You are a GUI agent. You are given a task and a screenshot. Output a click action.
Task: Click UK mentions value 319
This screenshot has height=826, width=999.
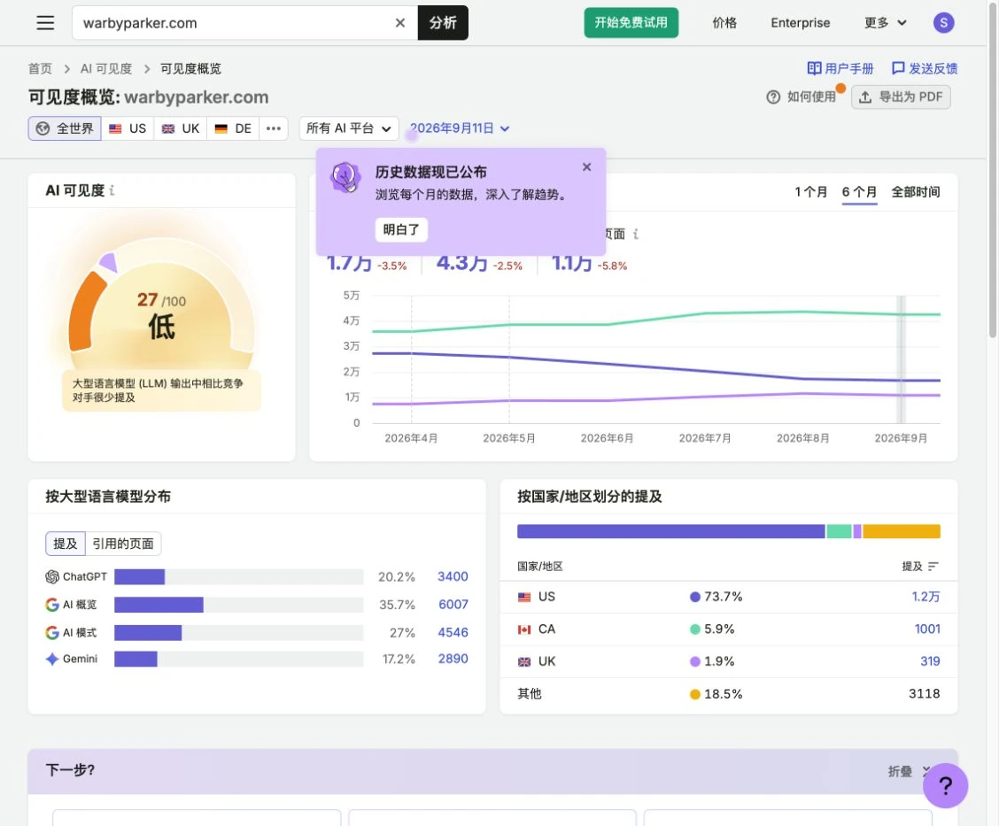coord(930,661)
